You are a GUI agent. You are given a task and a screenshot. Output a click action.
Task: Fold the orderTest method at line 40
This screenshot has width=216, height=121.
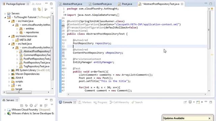[65, 69]
